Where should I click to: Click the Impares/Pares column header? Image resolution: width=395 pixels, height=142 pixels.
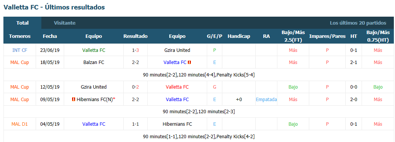327,36
